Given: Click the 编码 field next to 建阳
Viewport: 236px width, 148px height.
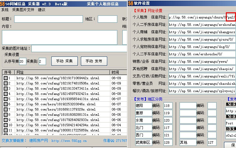Looking at the screenshot, I should pos(168,106).
